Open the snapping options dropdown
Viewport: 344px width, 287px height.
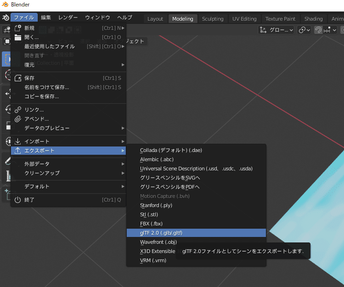[x=330, y=30]
